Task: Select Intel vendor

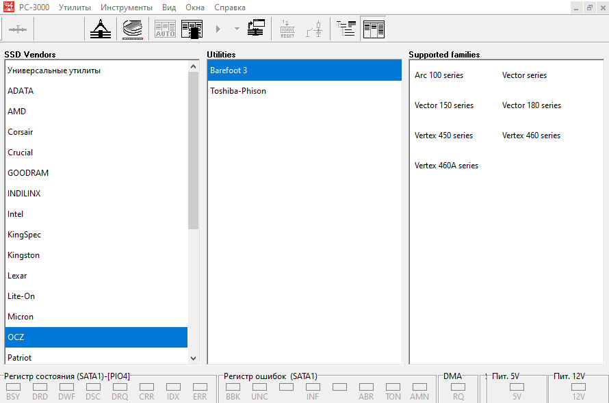Action: click(96, 214)
